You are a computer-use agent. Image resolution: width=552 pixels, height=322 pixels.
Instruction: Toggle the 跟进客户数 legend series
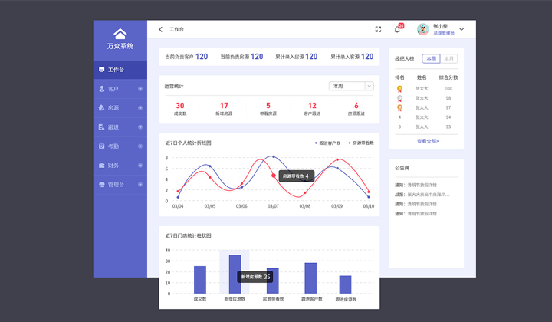tap(328, 143)
